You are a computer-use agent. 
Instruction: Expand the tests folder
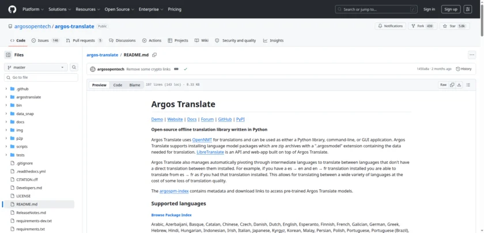coord(6,155)
